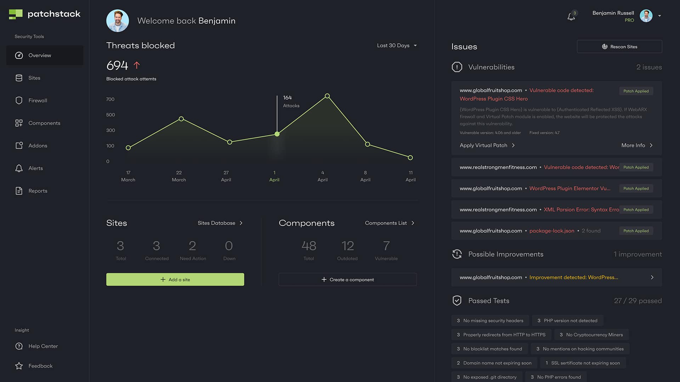Click the Overview gauge icon

coord(19,56)
